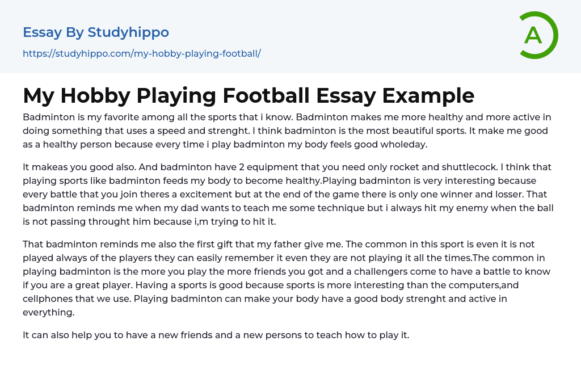Click the word "Example" ending the heading

428,95
